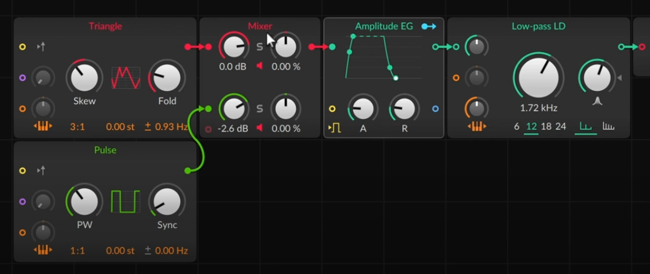Mute the first Mixer channel
The height and width of the screenshot is (274, 650).
(x=260, y=67)
